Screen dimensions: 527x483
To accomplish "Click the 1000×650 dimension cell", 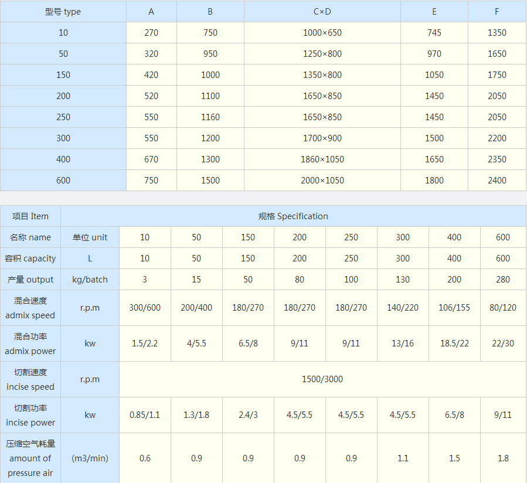I will (x=322, y=33).
